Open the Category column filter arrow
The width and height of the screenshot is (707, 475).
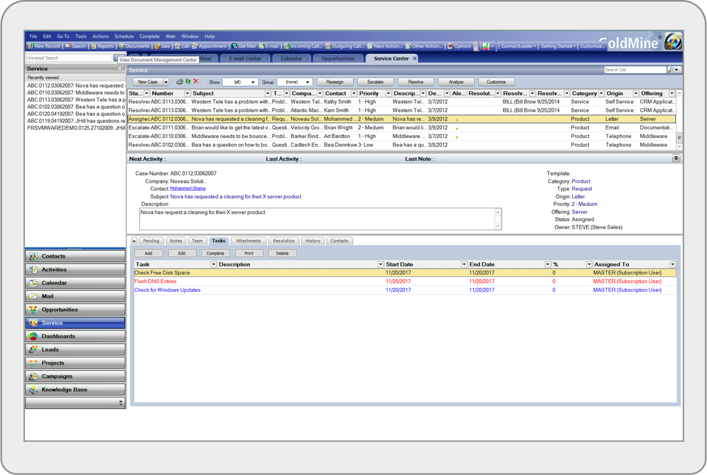coord(601,94)
